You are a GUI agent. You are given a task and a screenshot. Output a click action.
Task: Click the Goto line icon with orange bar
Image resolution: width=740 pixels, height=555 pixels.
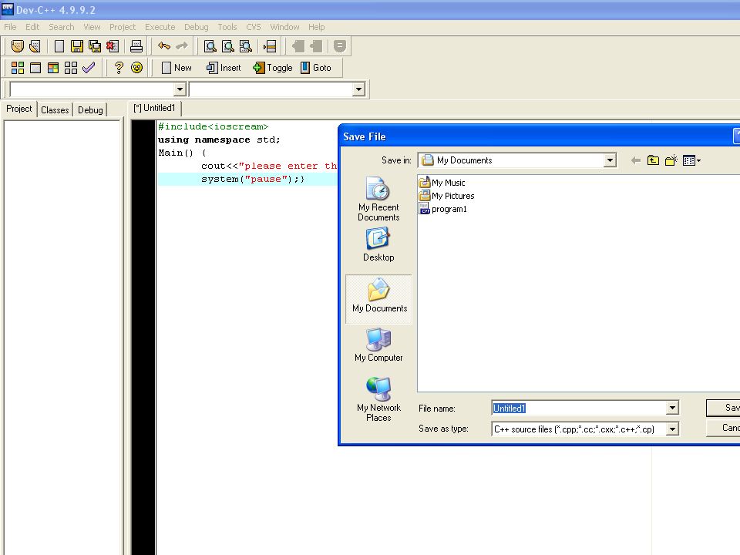(x=270, y=46)
